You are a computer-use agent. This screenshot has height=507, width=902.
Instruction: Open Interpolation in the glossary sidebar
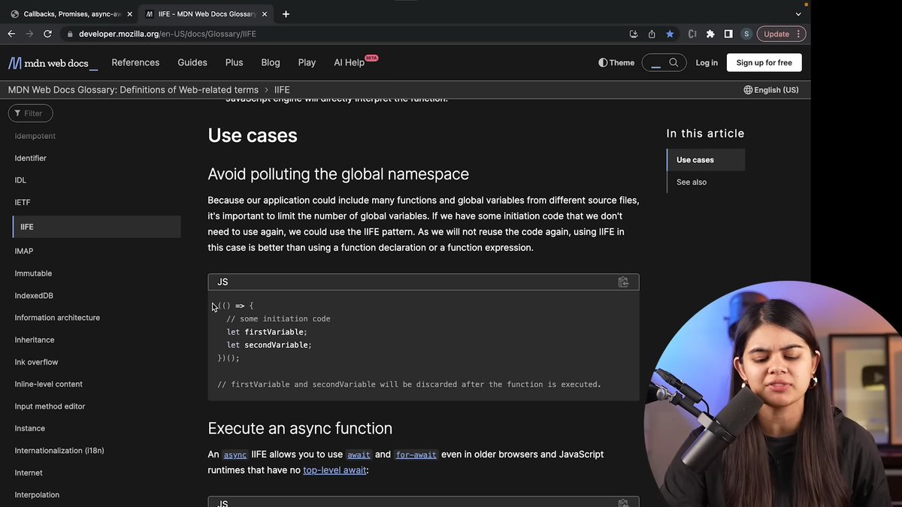pyautogui.click(x=37, y=495)
